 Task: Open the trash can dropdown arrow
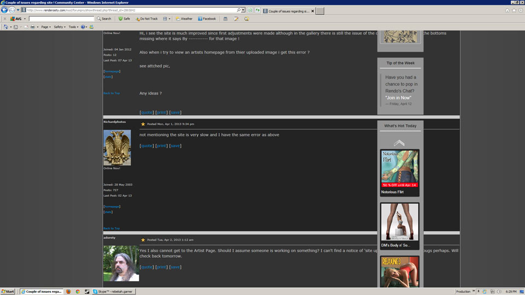click(170, 19)
